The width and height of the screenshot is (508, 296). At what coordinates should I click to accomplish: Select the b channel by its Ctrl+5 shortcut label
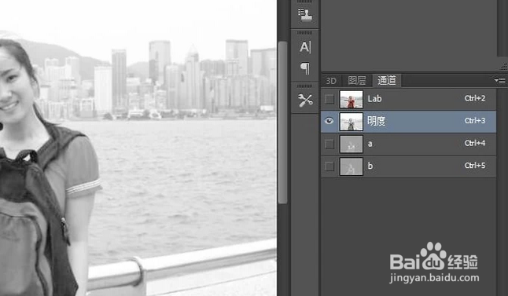point(475,166)
